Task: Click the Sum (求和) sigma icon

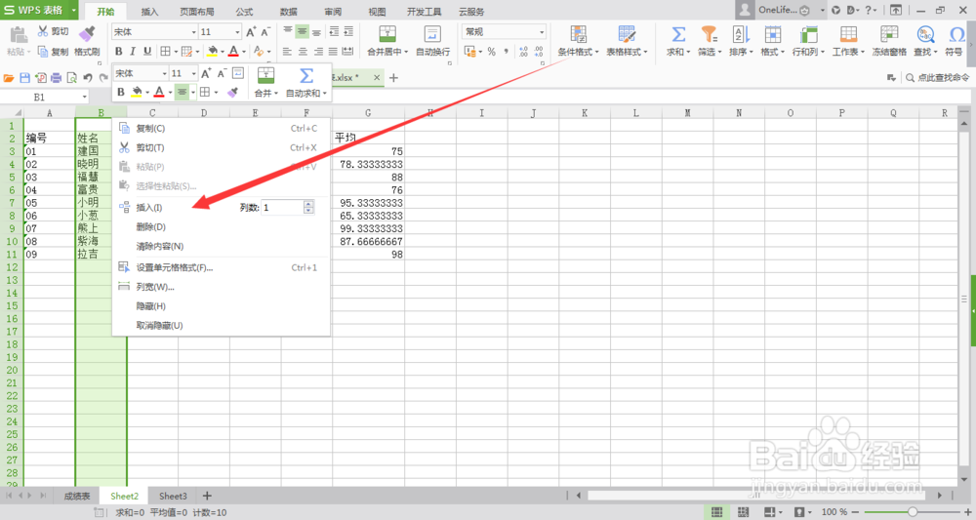Action: pos(678,34)
